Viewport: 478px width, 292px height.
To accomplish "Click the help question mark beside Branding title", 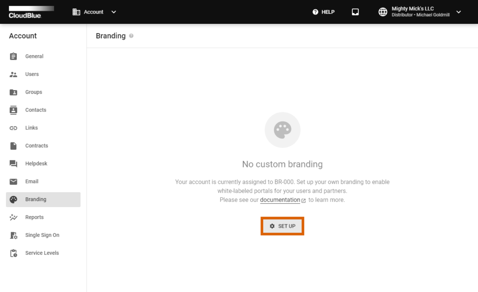I will 131,36.
